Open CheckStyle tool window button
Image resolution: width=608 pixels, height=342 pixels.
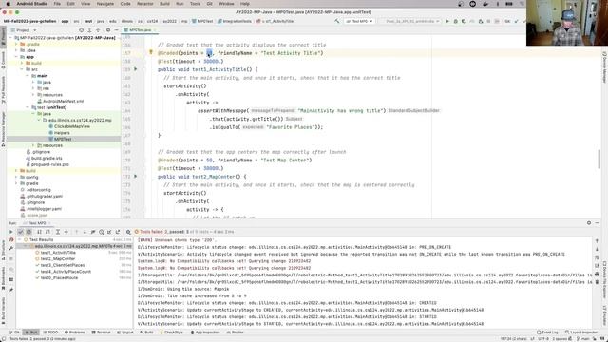[171, 332]
